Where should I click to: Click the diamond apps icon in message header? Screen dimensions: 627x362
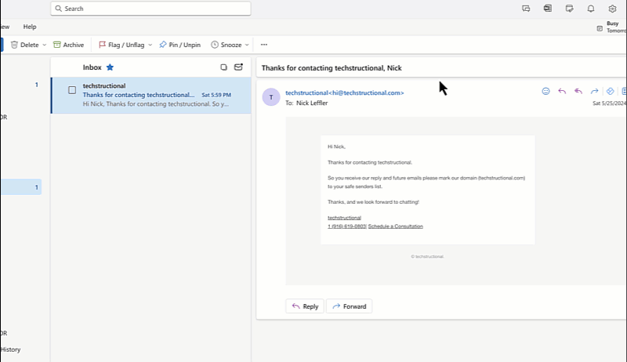[x=611, y=91]
